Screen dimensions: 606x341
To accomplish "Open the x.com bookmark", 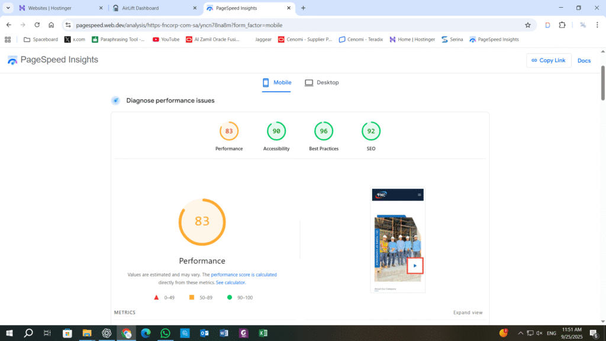I will coord(75,40).
